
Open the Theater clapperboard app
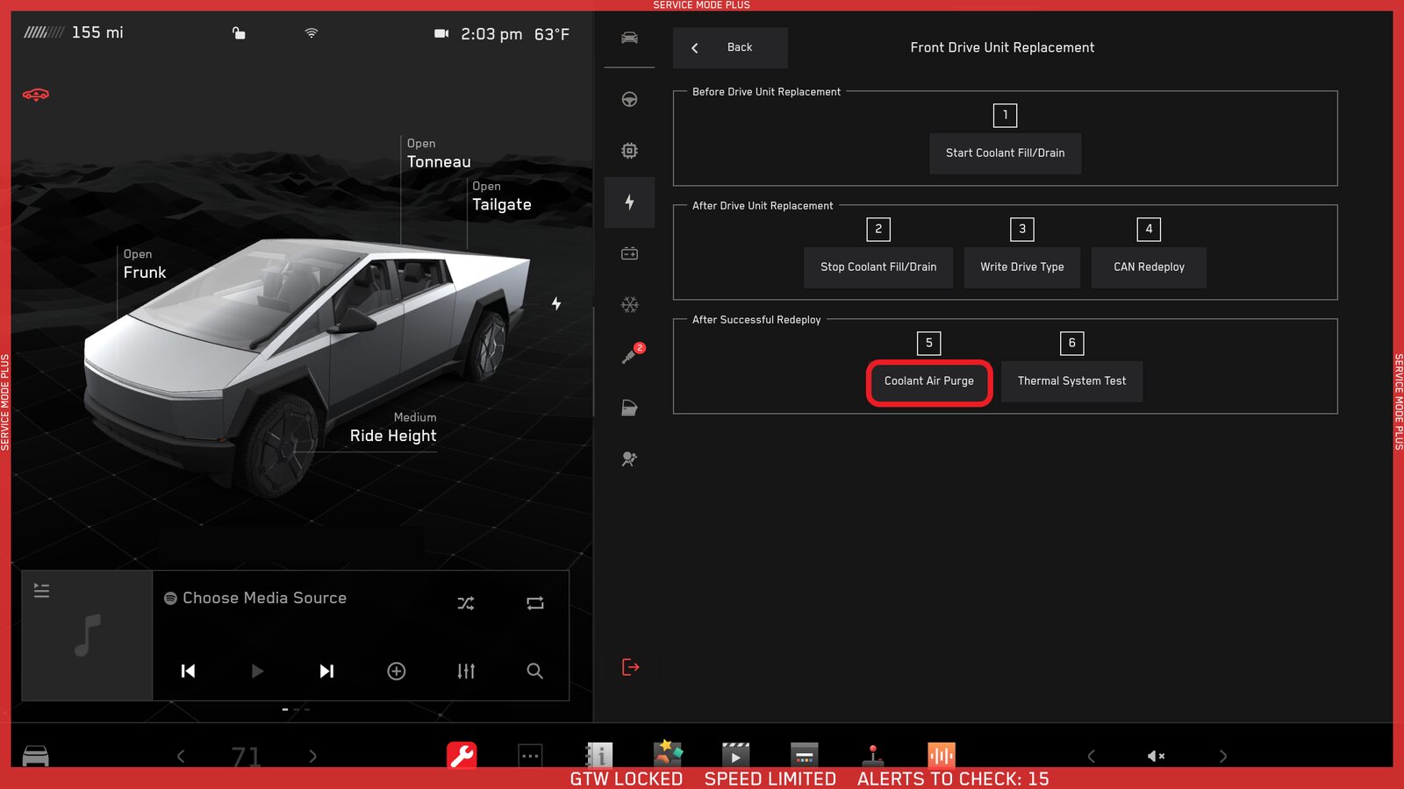[x=735, y=755]
